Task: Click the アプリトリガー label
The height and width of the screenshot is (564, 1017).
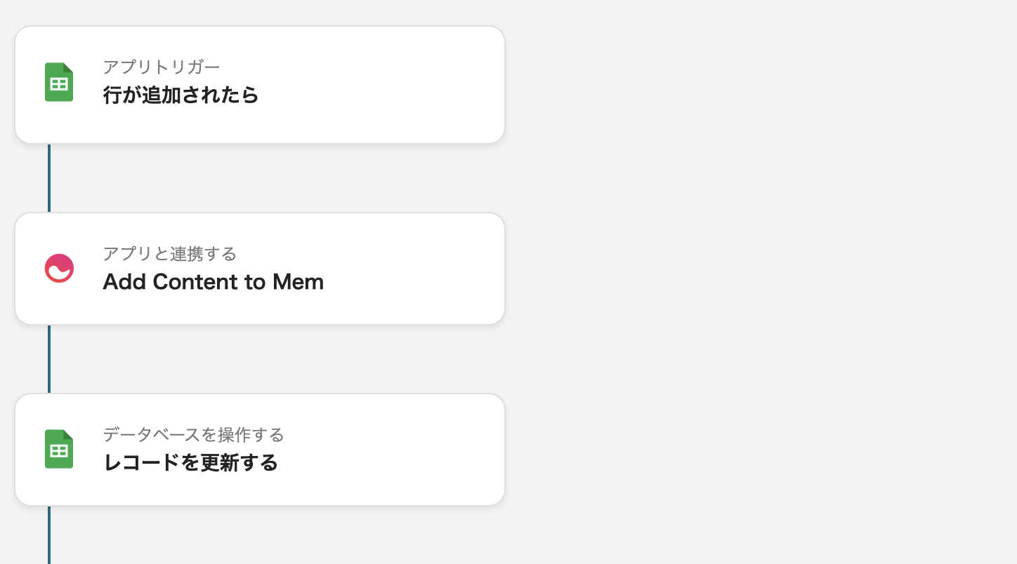Action: (161, 67)
